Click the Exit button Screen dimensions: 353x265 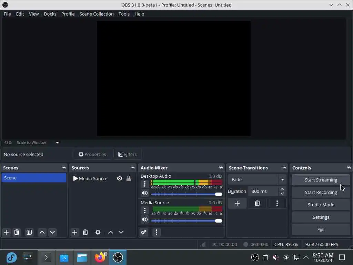(x=321, y=229)
